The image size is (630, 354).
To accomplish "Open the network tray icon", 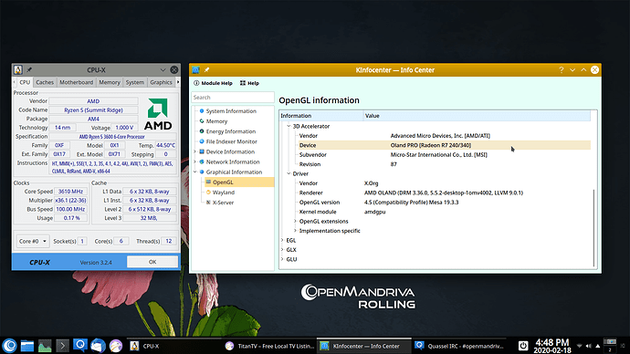I will (579, 346).
